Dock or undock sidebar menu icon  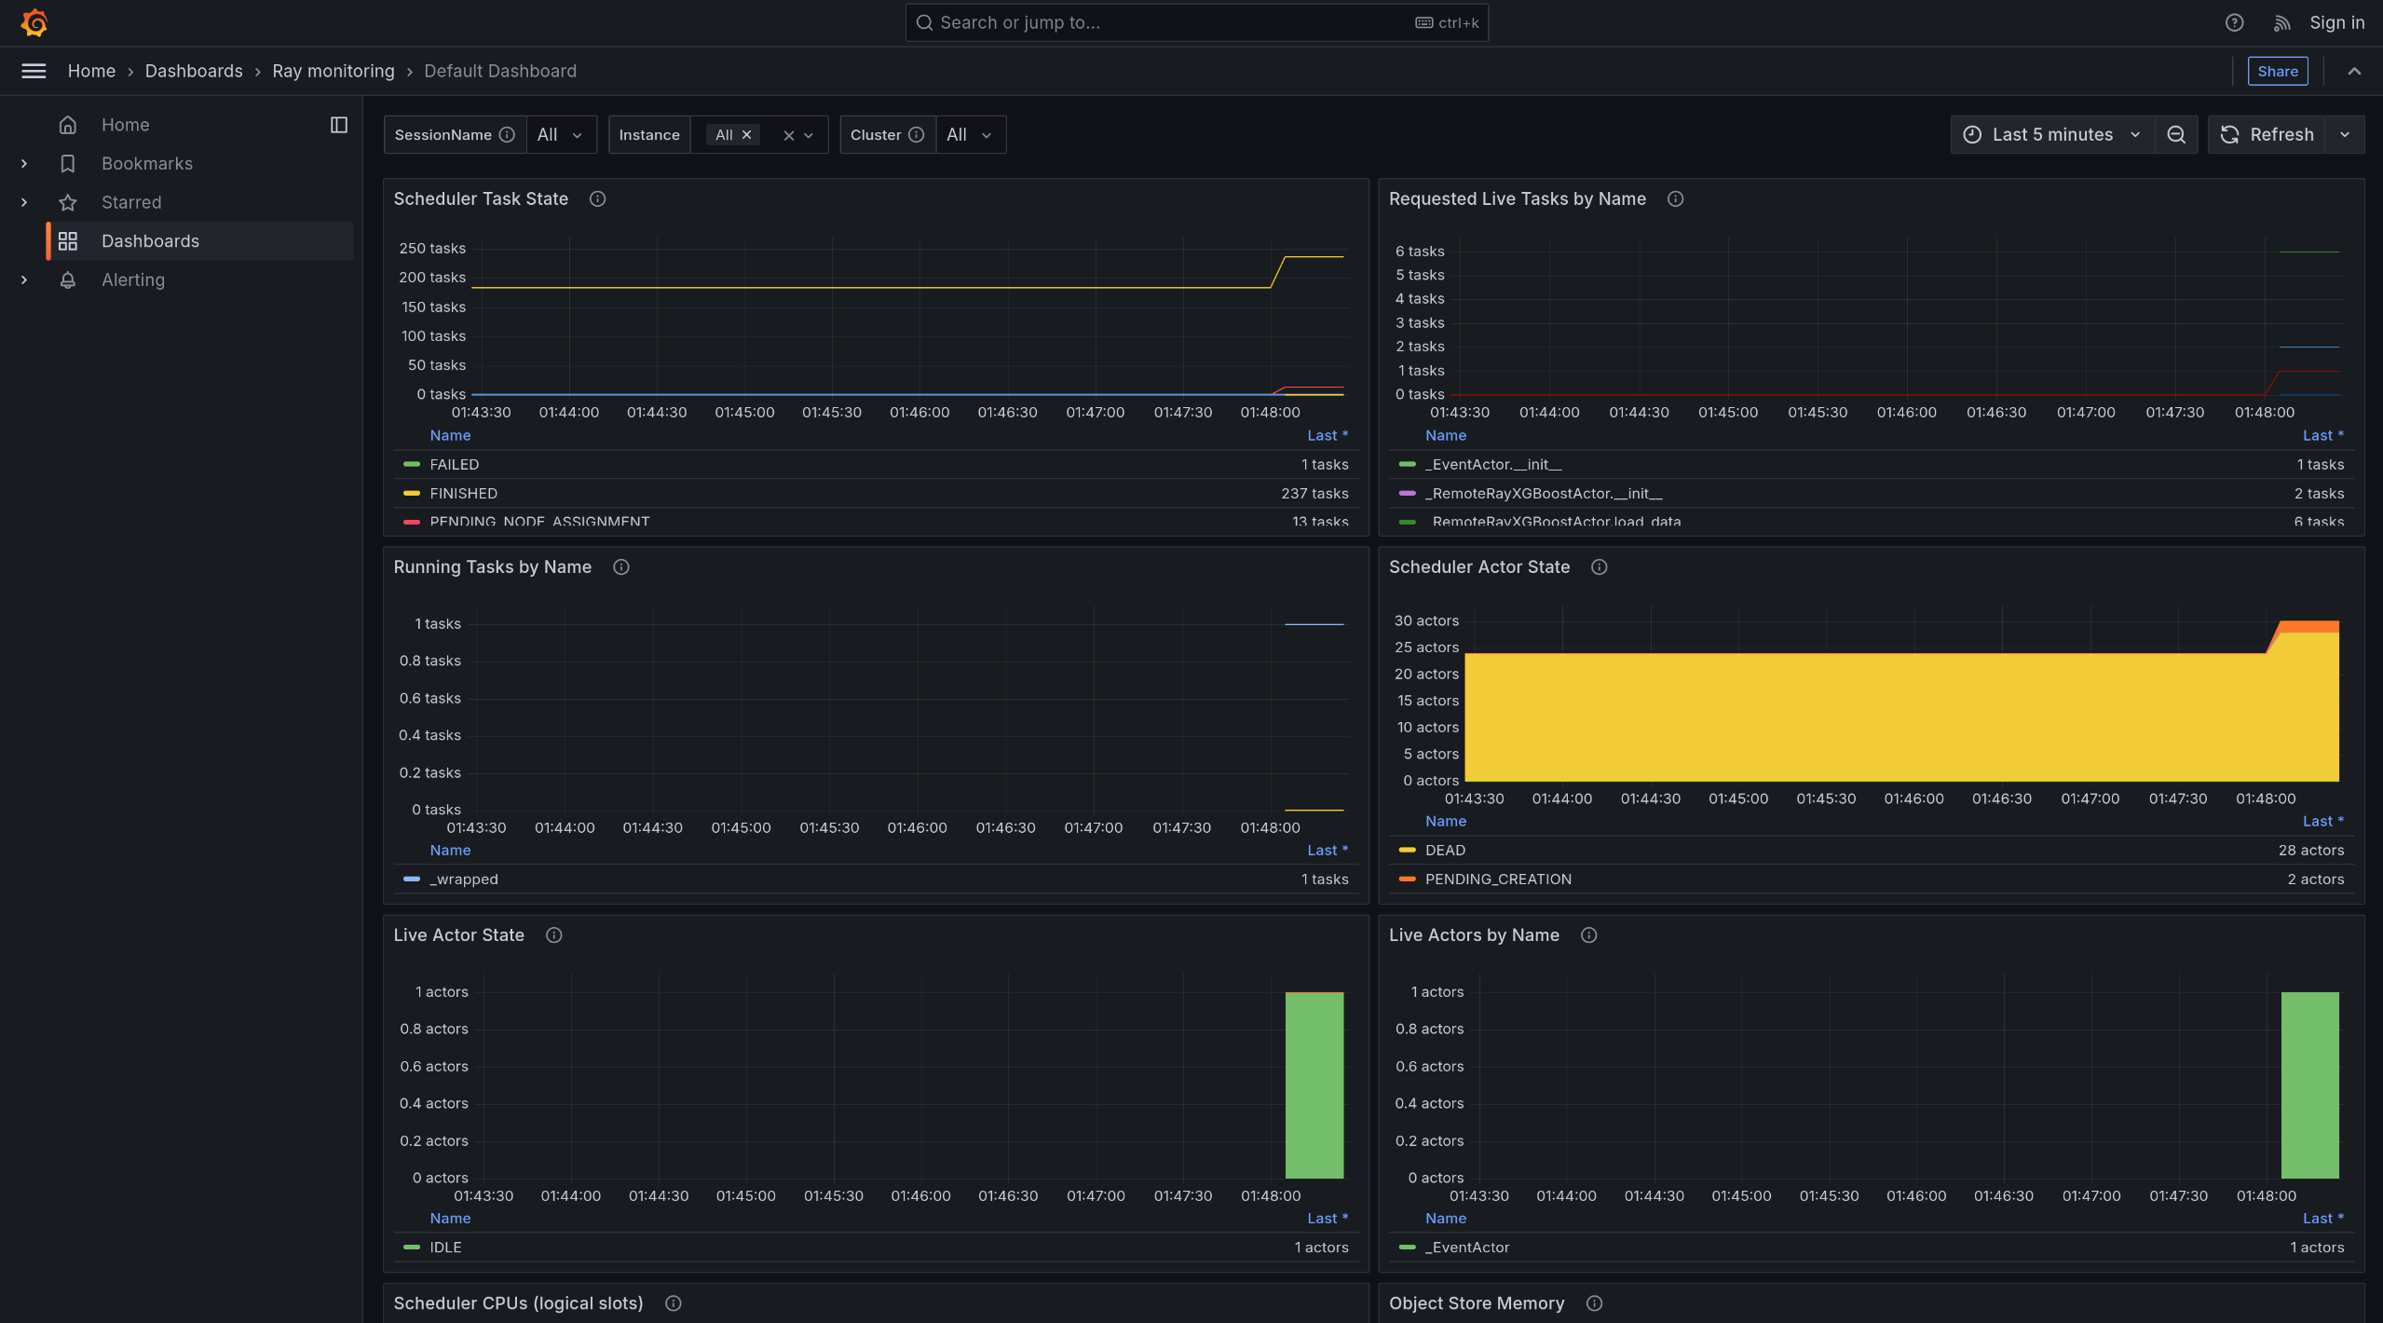(339, 125)
